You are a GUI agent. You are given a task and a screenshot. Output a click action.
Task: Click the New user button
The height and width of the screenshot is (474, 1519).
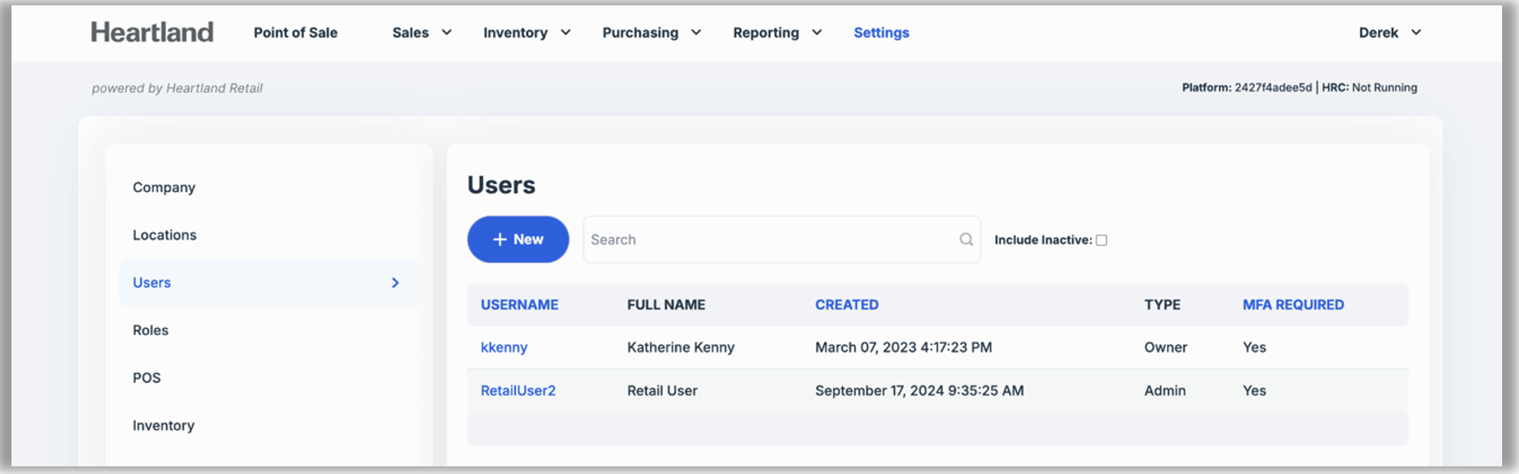coord(518,239)
